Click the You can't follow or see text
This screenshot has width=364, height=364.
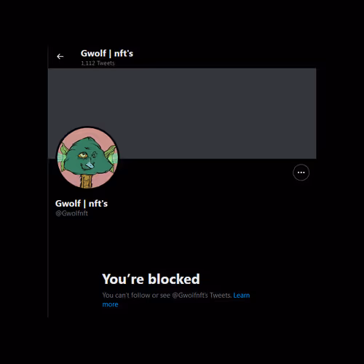(x=136, y=296)
